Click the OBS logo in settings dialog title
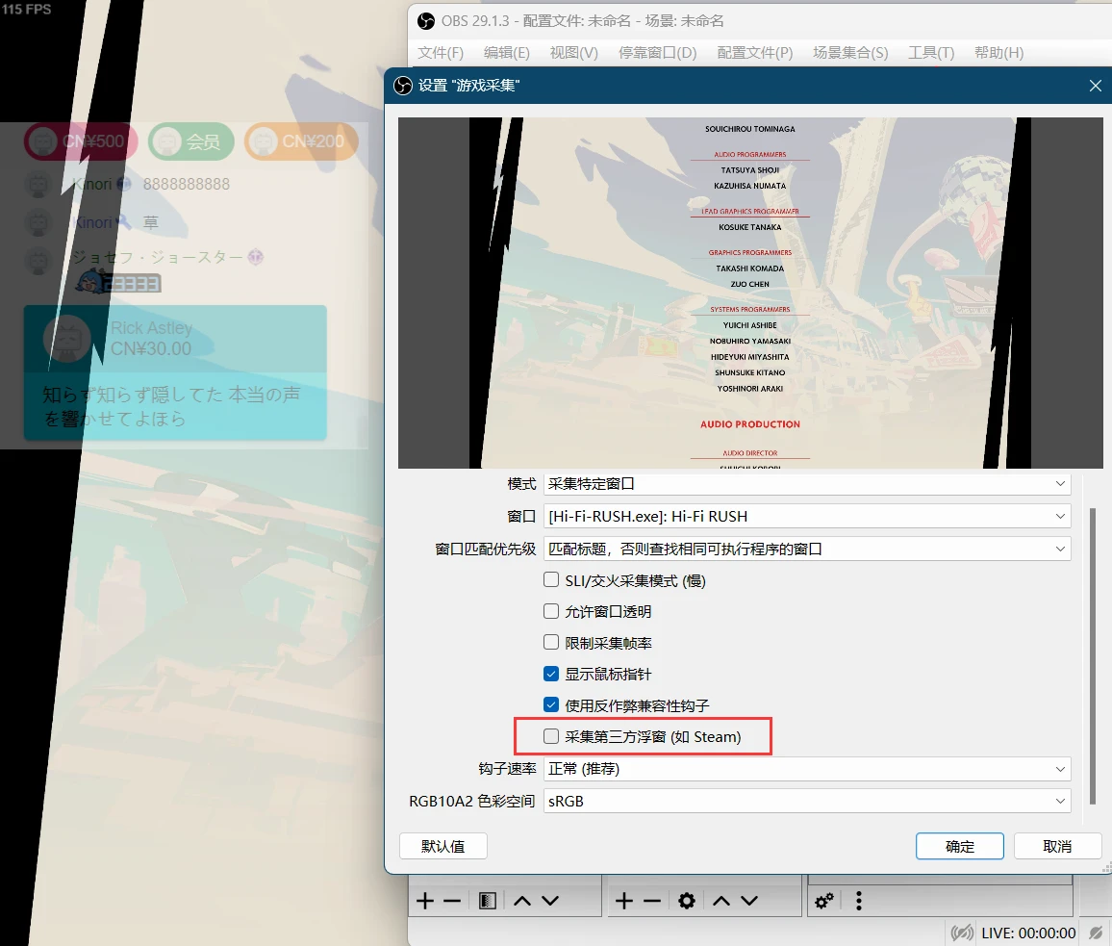The height and width of the screenshot is (946, 1112). 403,86
